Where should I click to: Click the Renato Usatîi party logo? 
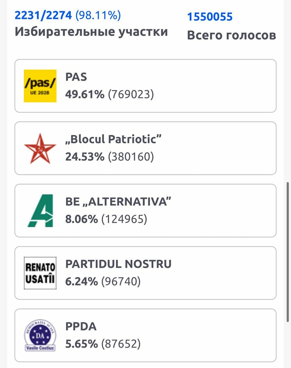coord(40,273)
